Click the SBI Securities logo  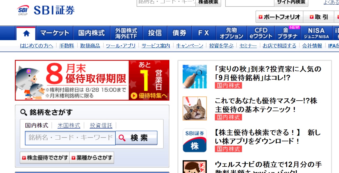pyautogui.click(x=46, y=10)
